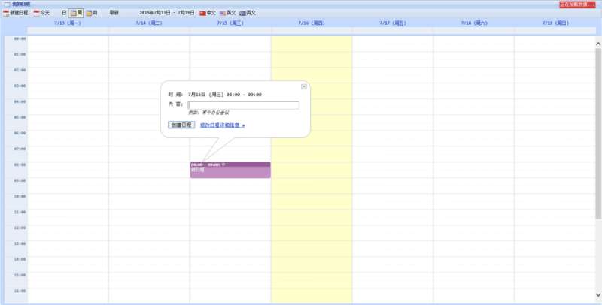Viewport: 602px width, 305px height.
Task: Click the 内容 text input field
Action: click(243, 105)
